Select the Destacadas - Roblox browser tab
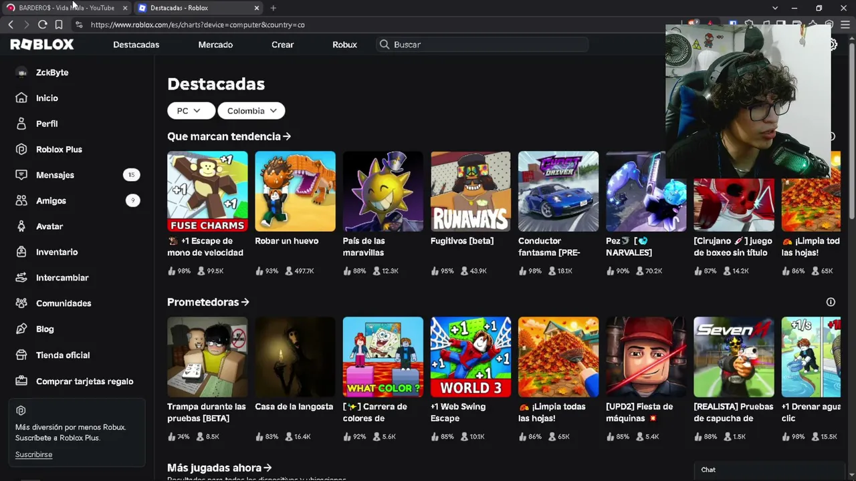Image resolution: width=856 pixels, height=481 pixels. (199, 8)
